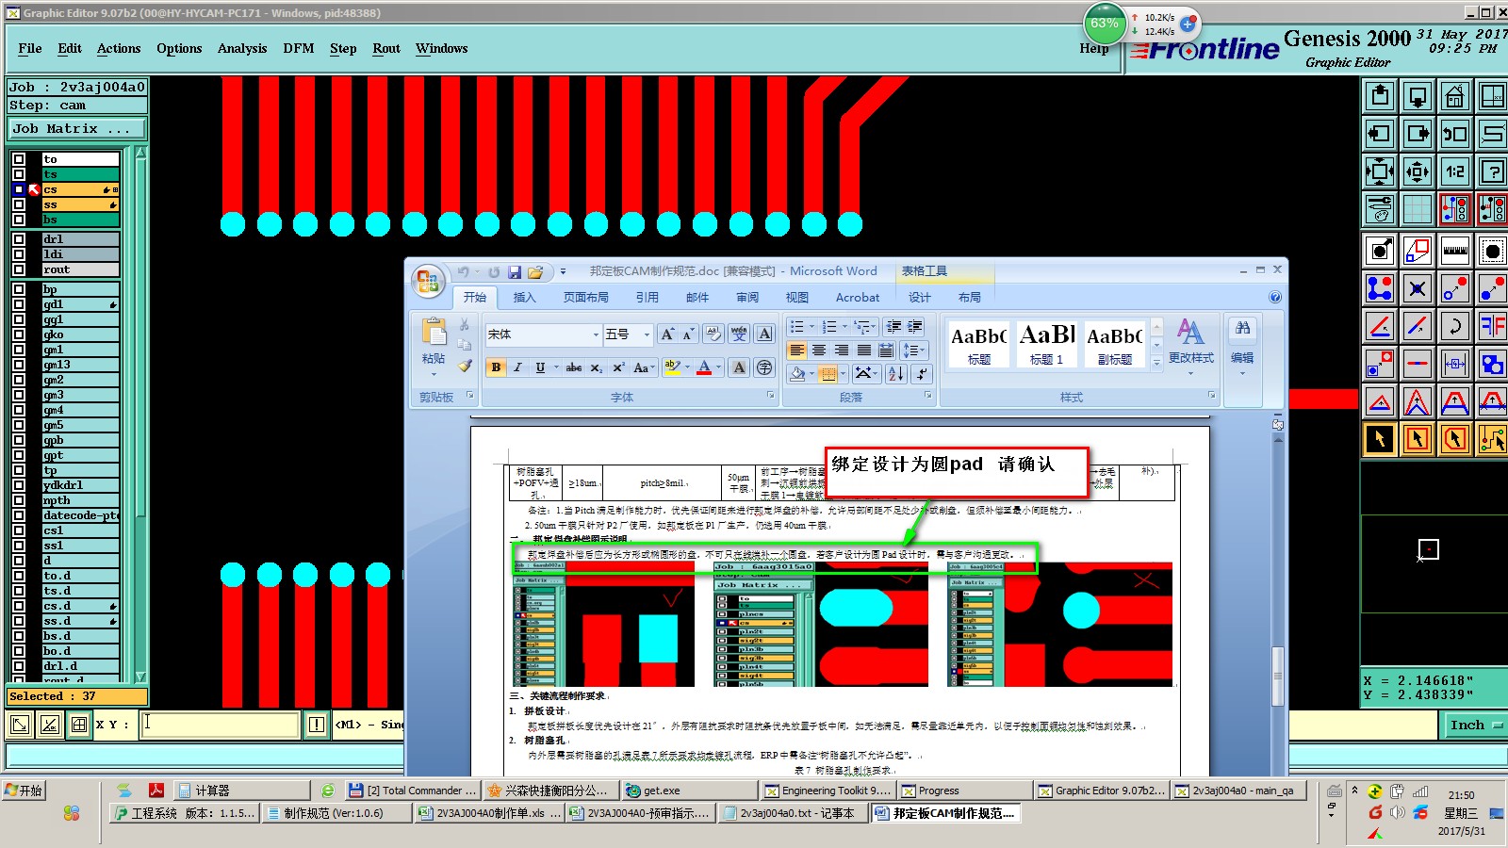Toggle the checkbox for layer 'rout'

coord(19,269)
